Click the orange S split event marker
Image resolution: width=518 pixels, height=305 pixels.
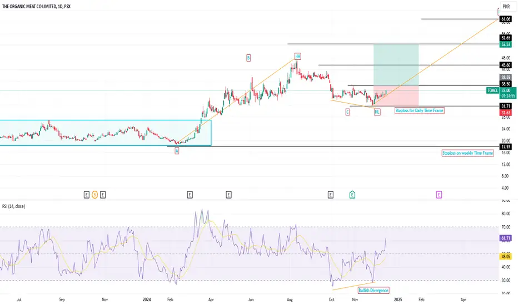coord(95,195)
